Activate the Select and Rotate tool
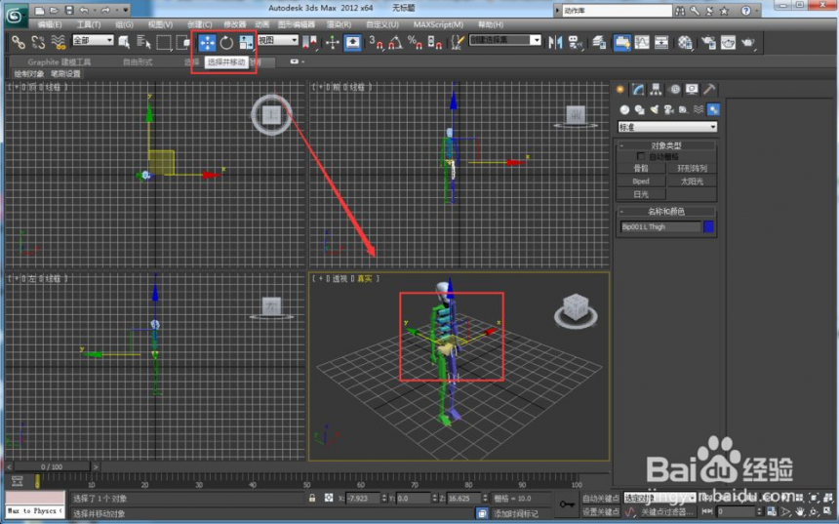Screen dimensions: 839x524 click(x=227, y=42)
